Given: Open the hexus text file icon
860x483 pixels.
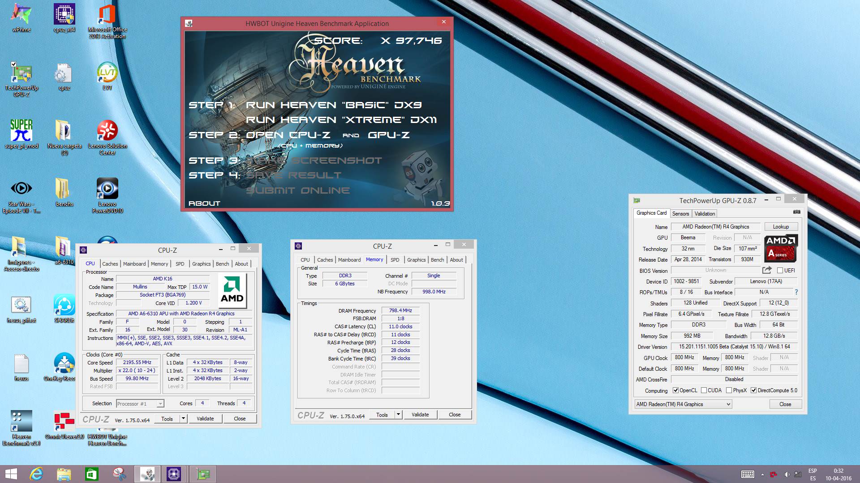Looking at the screenshot, I should click(21, 367).
